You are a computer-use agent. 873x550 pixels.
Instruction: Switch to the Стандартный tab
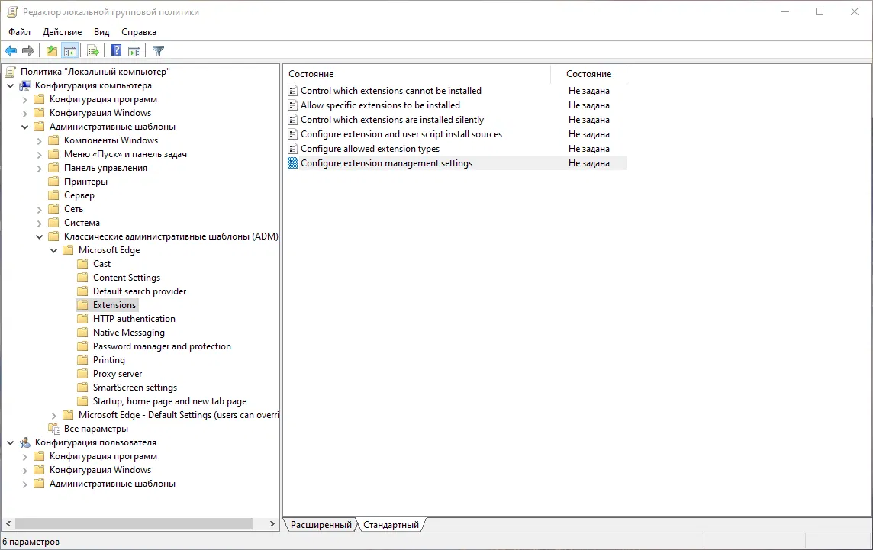tap(391, 524)
